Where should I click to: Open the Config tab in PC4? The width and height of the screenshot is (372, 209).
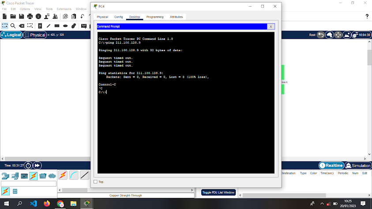pos(118,17)
